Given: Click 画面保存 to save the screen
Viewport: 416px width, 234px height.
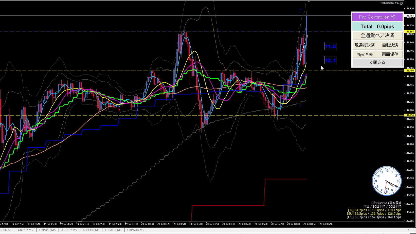Looking at the screenshot, I should coord(390,54).
